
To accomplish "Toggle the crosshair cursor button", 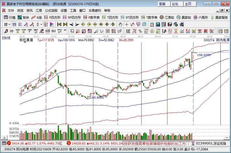I will pos(127,24).
